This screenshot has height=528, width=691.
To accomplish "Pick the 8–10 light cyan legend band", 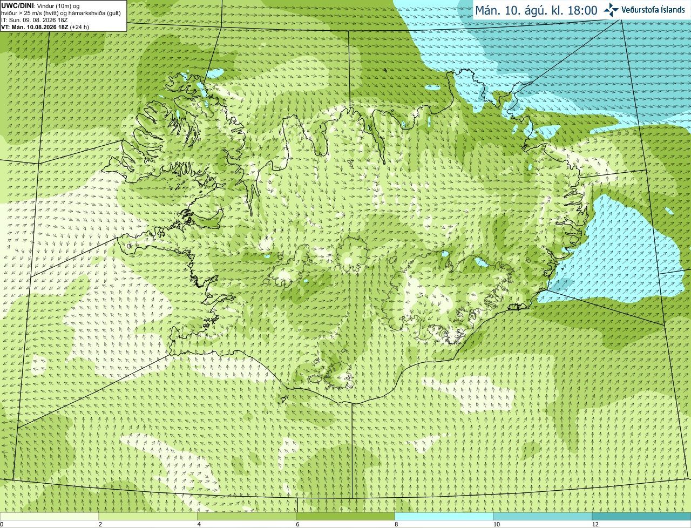I will [444, 517].
